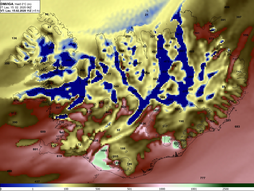The height and width of the screenshot is (191, 254).
Task: Click the map value '397'
Action: pyautogui.click(x=239, y=17)
